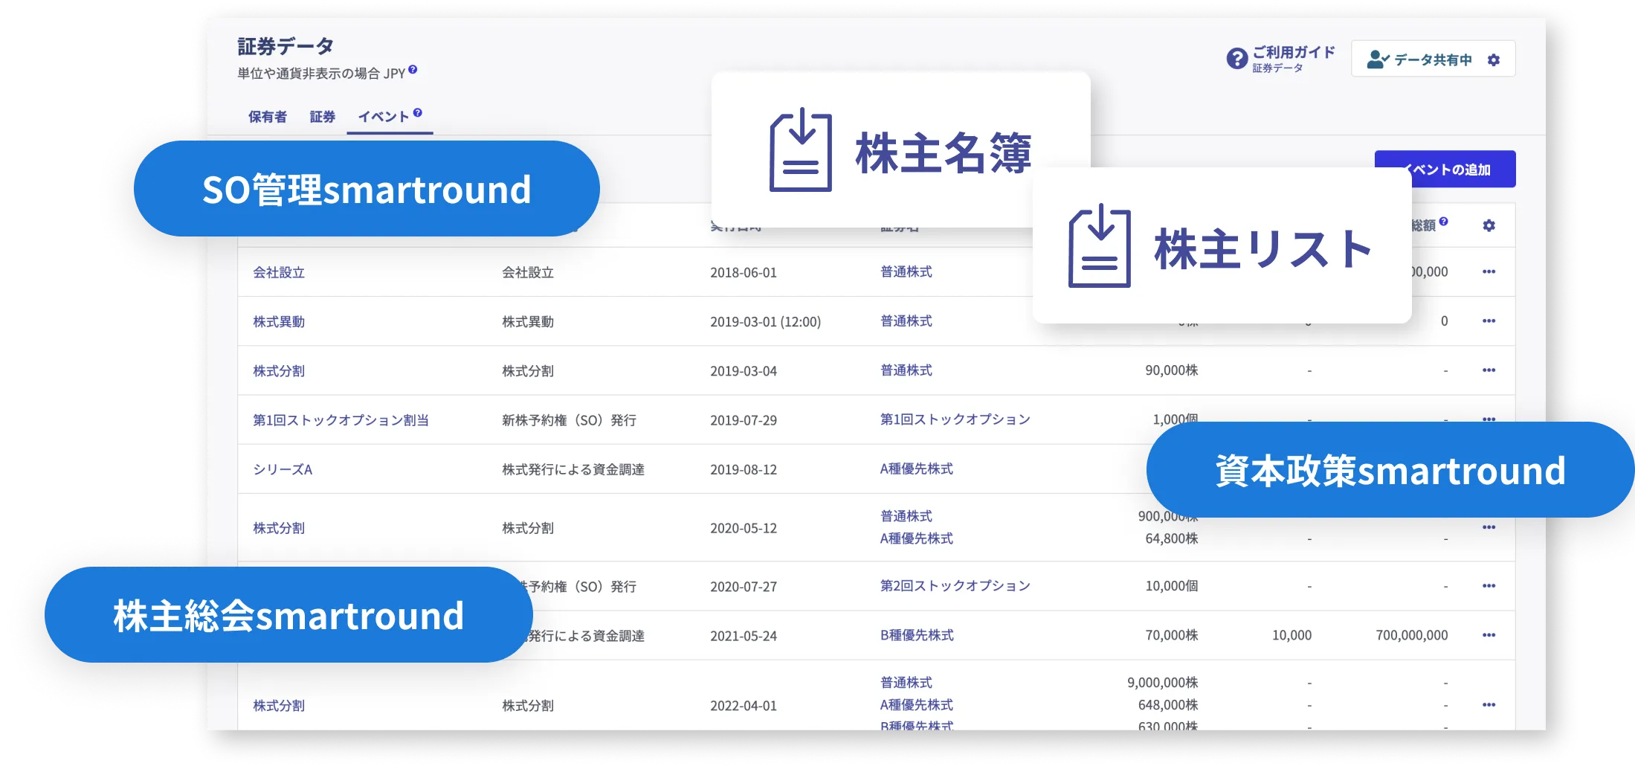The image size is (1635, 766).
Task: Click the date 2018-06-01
Action: (744, 272)
